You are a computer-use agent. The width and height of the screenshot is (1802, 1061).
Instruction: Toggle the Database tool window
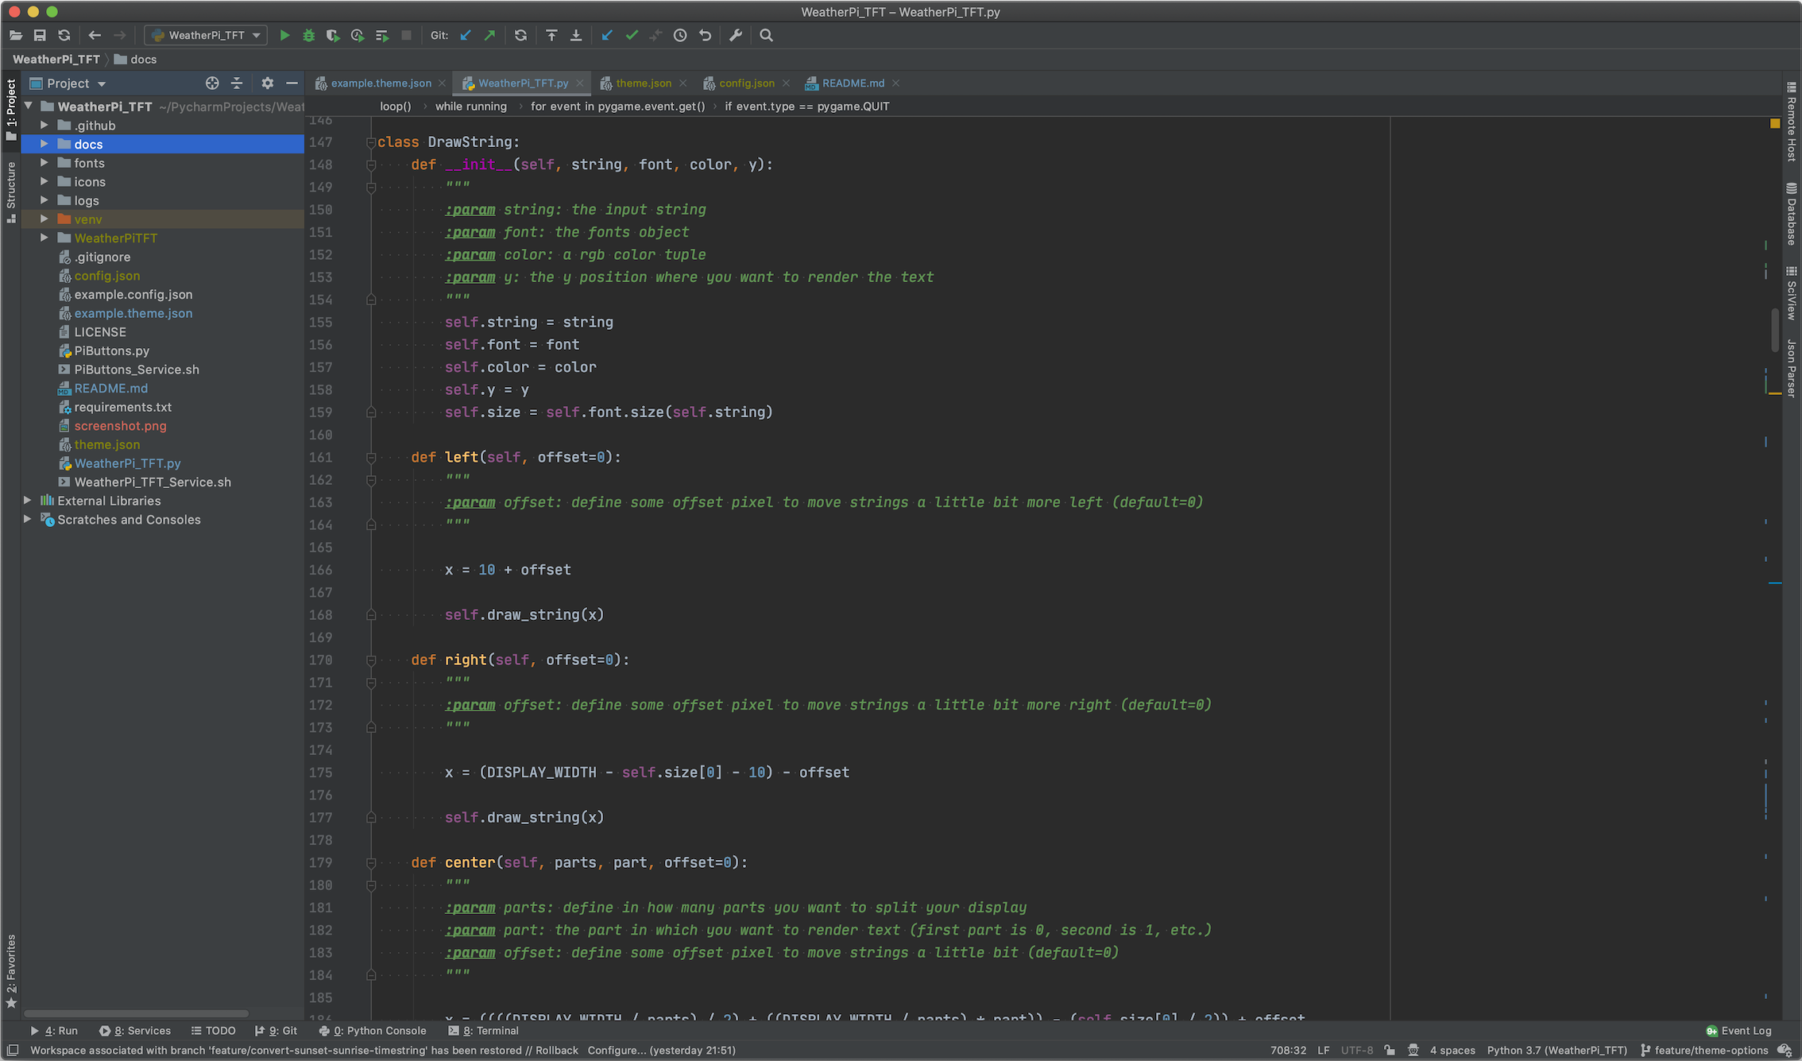(1791, 214)
